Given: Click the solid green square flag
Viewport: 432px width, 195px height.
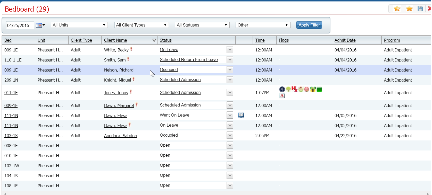Looking at the screenshot, I should point(319,90).
